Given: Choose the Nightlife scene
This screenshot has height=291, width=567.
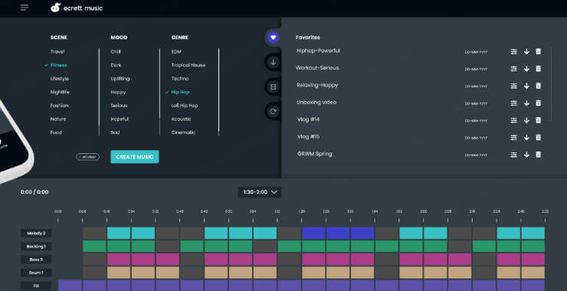Looking at the screenshot, I should coord(60,92).
